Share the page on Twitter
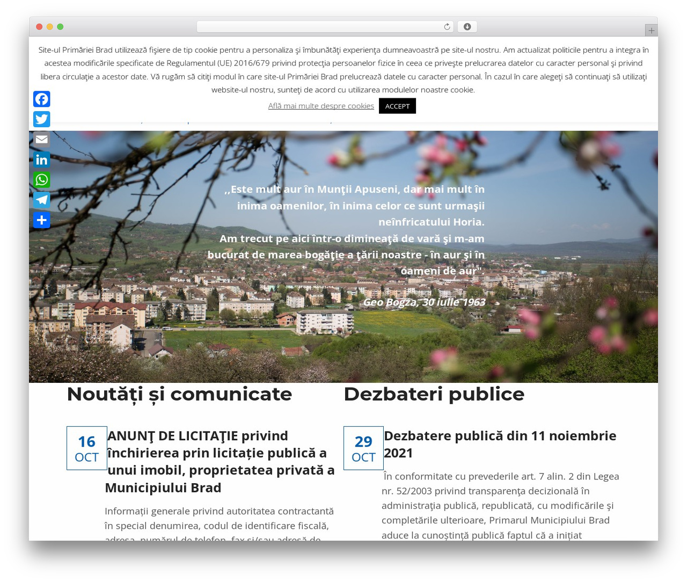 tap(41, 119)
